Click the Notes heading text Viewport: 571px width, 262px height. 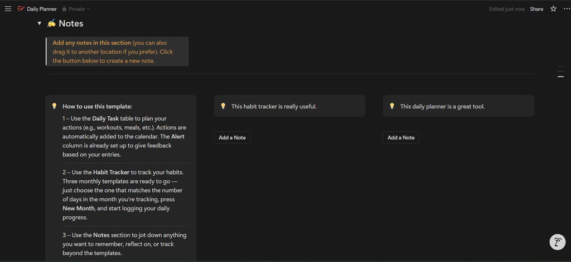(x=71, y=23)
